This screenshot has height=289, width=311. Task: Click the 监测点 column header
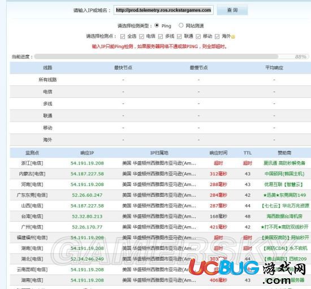coord(32,153)
